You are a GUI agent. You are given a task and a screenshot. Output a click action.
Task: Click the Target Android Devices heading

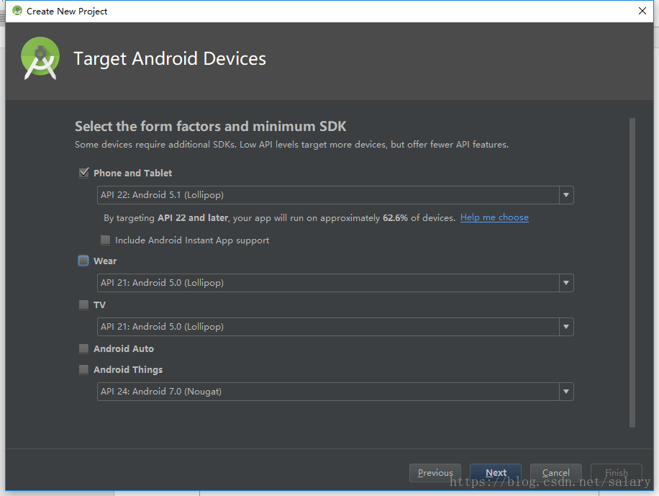(170, 59)
